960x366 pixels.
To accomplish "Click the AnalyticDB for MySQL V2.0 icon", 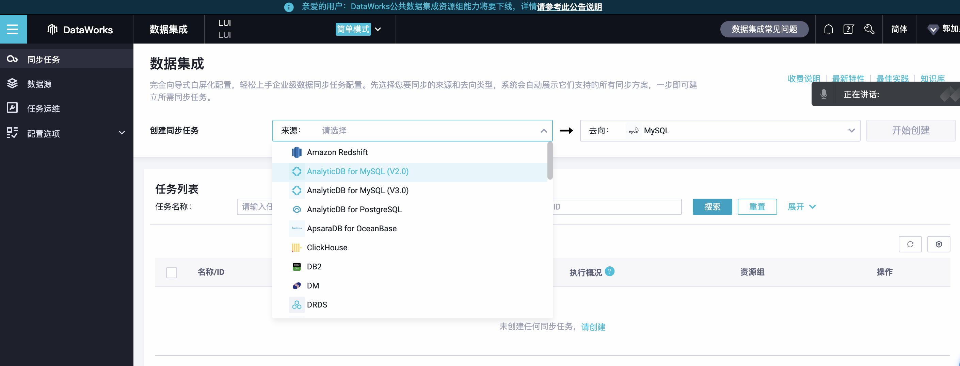I will tap(297, 171).
